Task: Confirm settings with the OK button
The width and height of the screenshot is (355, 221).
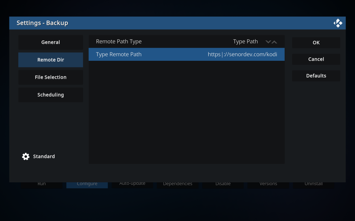Action: [316, 42]
